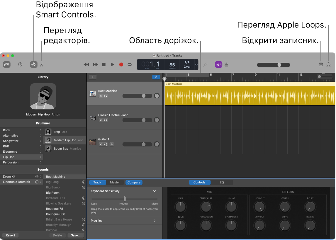Click the Compare button

(x=134, y=182)
